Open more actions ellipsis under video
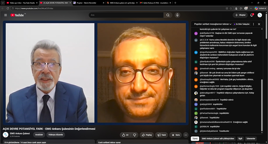Viewport: 268px width, 144px height. coord(186,135)
